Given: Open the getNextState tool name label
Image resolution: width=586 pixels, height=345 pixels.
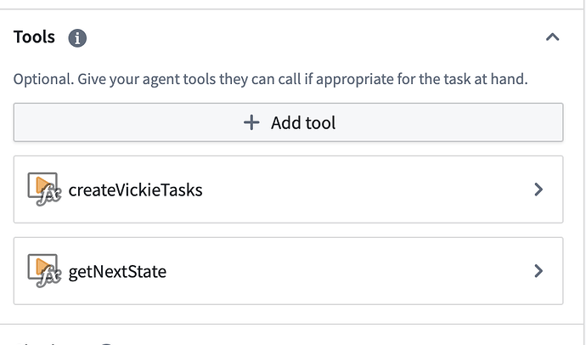Looking at the screenshot, I should (x=117, y=272).
